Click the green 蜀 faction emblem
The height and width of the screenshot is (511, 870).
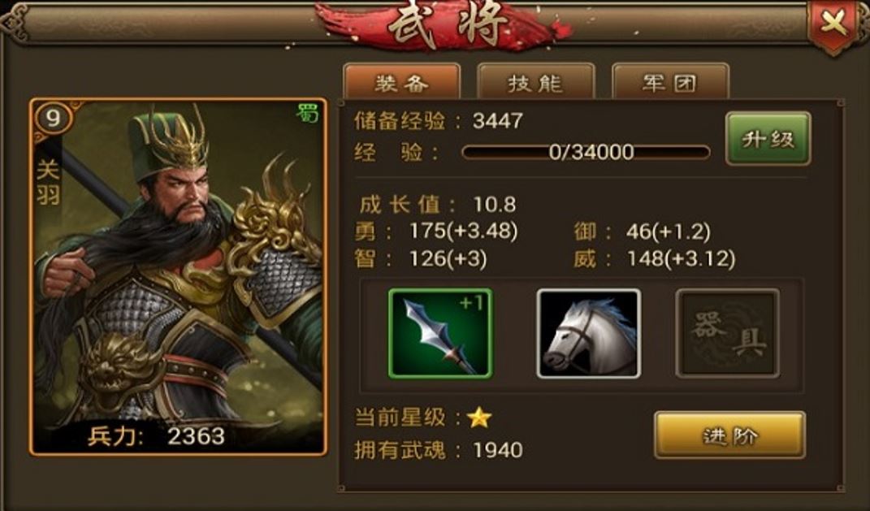click(307, 113)
